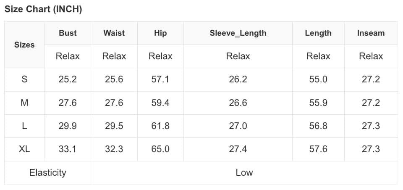Click the Low elasticity value

coord(244,173)
